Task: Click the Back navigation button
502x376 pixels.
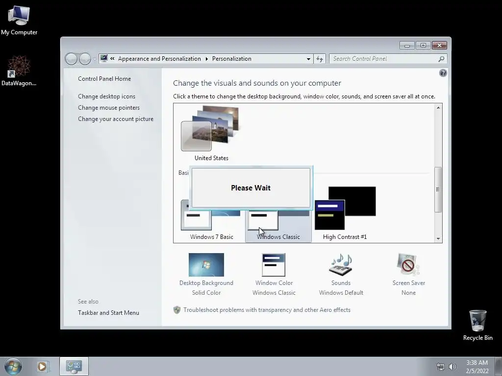Action: click(x=71, y=59)
